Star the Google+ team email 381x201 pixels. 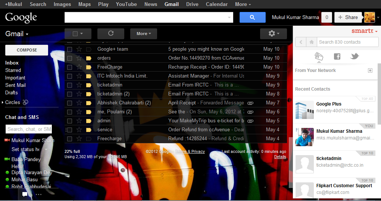pos(79,49)
